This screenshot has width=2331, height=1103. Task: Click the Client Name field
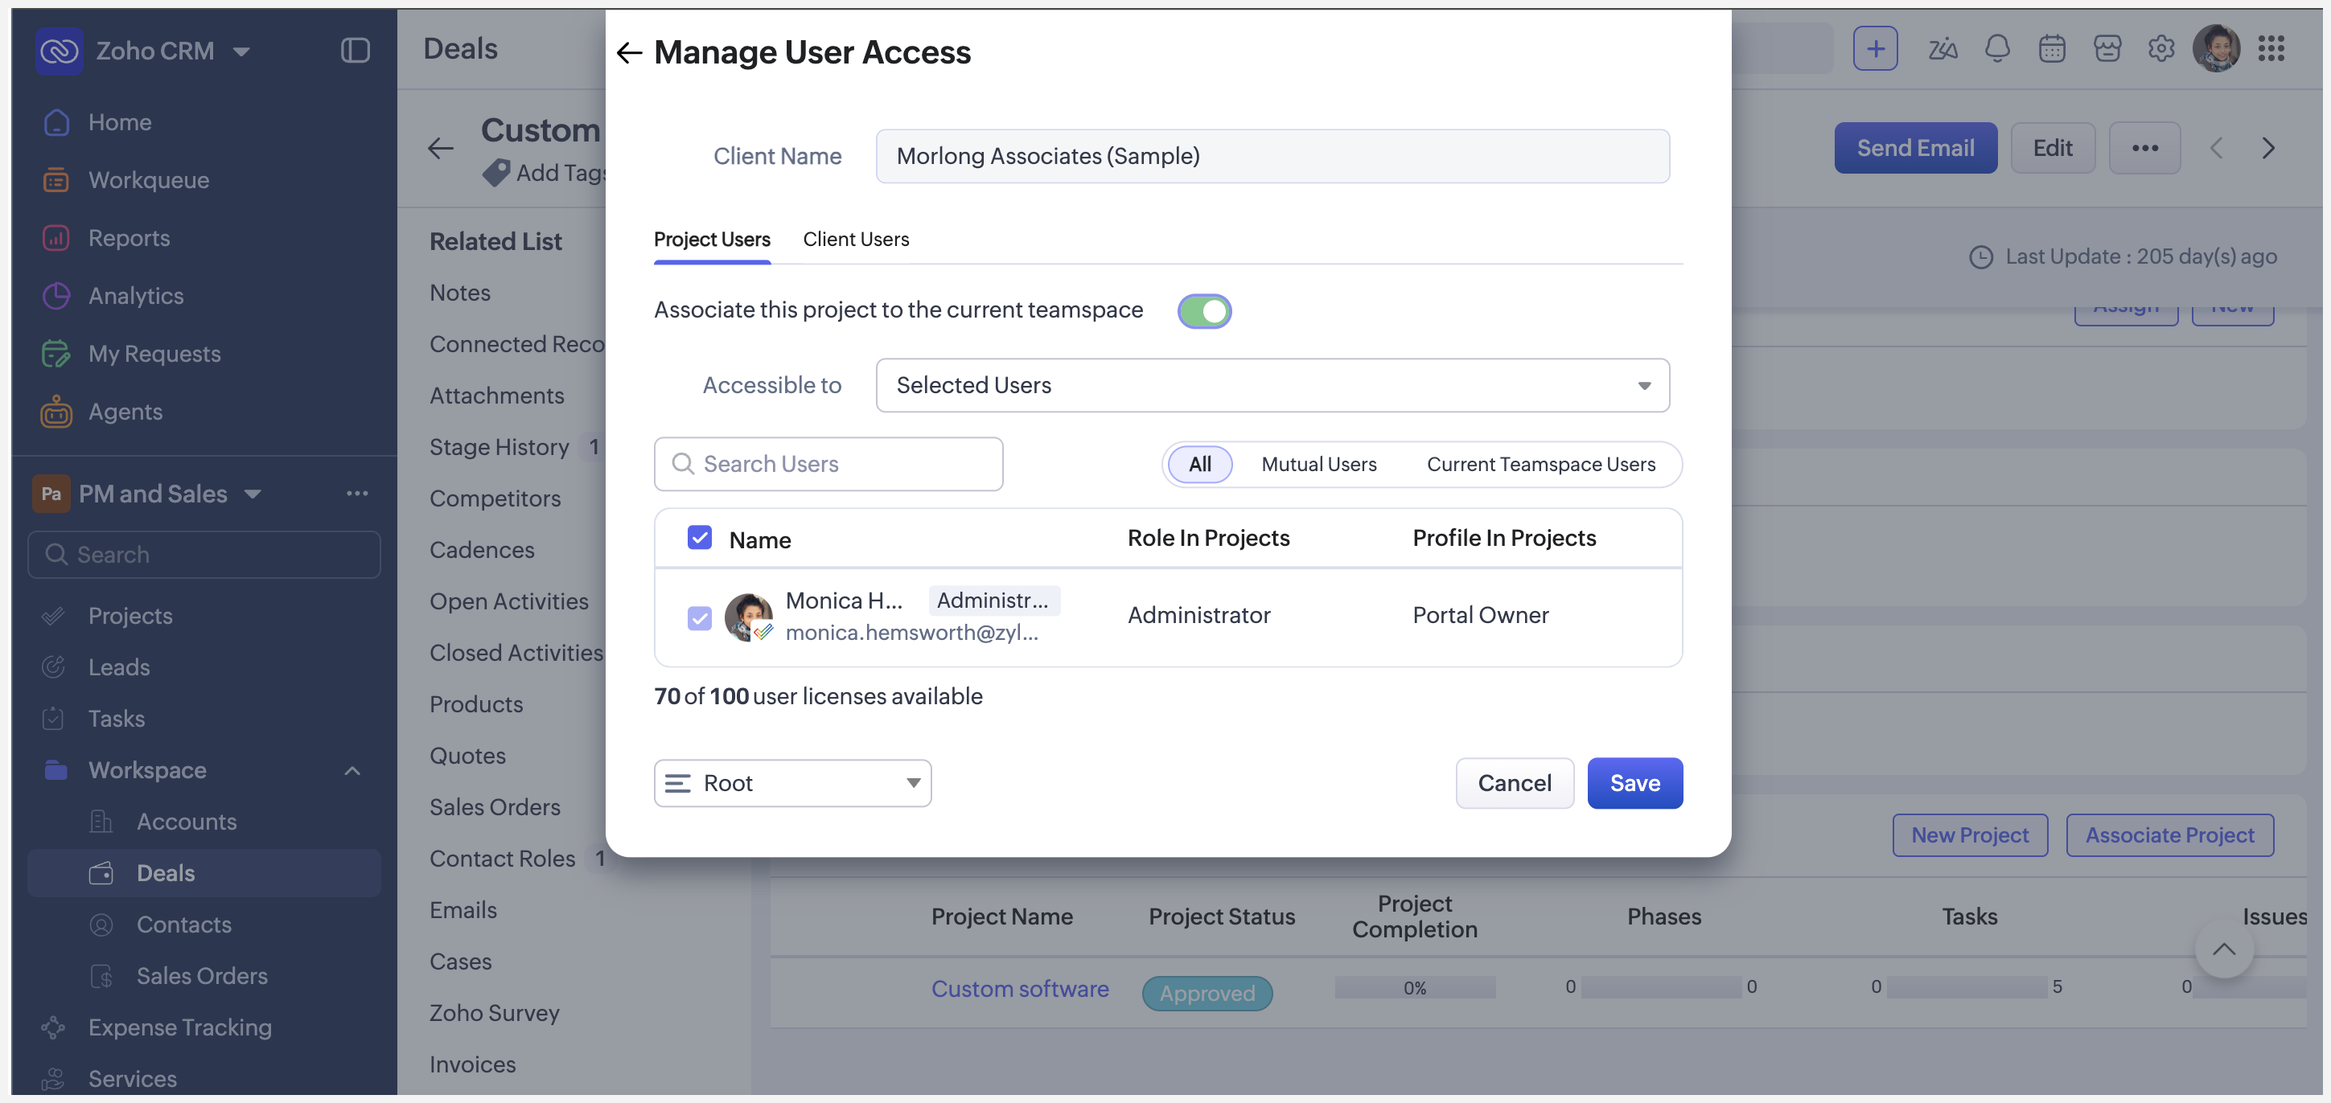[1272, 157]
